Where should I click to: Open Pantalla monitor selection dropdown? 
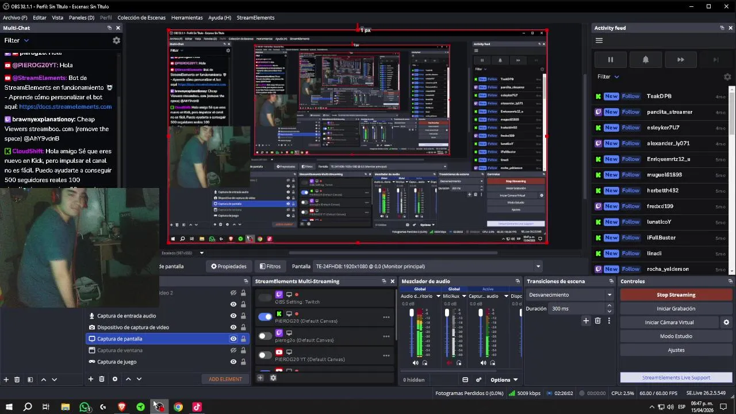pos(428,266)
